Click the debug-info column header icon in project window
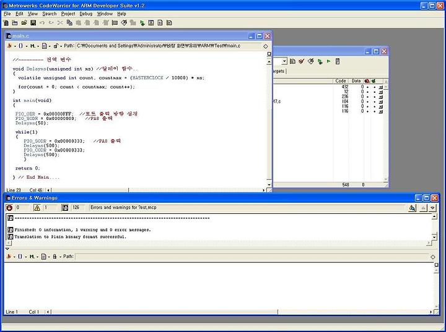Image resolution: width=446 pixels, height=332 pixels. (x=367, y=81)
